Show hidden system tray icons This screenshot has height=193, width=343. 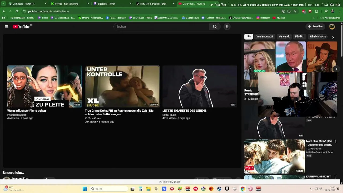pyautogui.click(x=311, y=189)
